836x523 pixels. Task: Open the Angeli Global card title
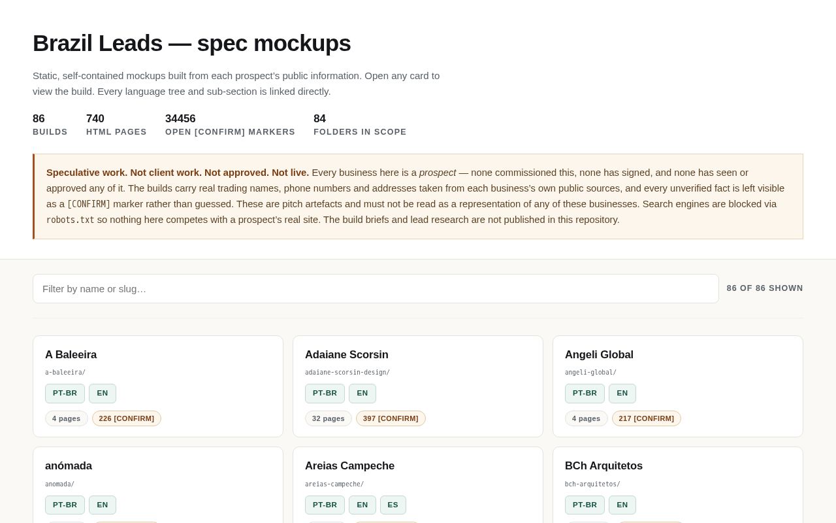pos(599,354)
